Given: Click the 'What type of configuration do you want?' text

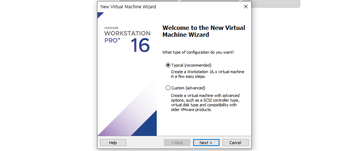Looking at the screenshot, I should coord(198,52).
